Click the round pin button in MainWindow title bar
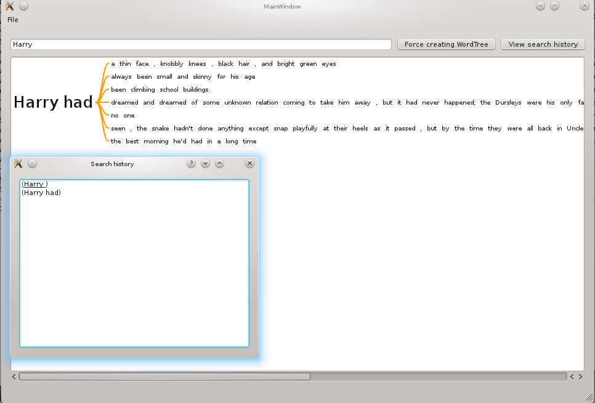The width and height of the screenshot is (595, 403). click(23, 6)
